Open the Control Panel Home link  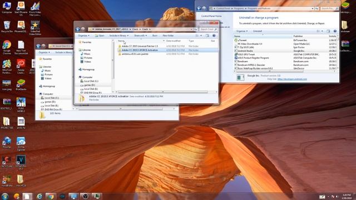(211, 16)
